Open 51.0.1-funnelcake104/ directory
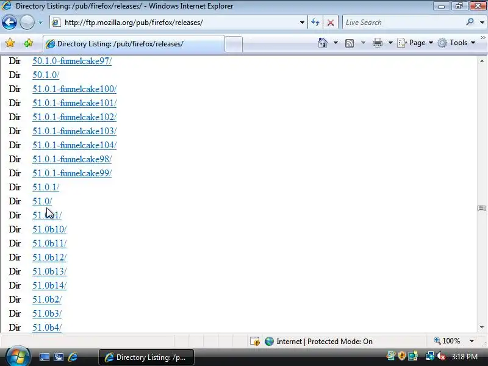This screenshot has height=366, width=488. click(x=74, y=145)
